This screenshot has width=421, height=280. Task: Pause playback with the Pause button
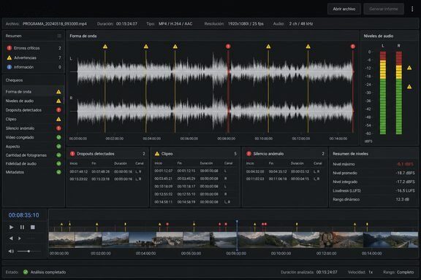point(22,227)
